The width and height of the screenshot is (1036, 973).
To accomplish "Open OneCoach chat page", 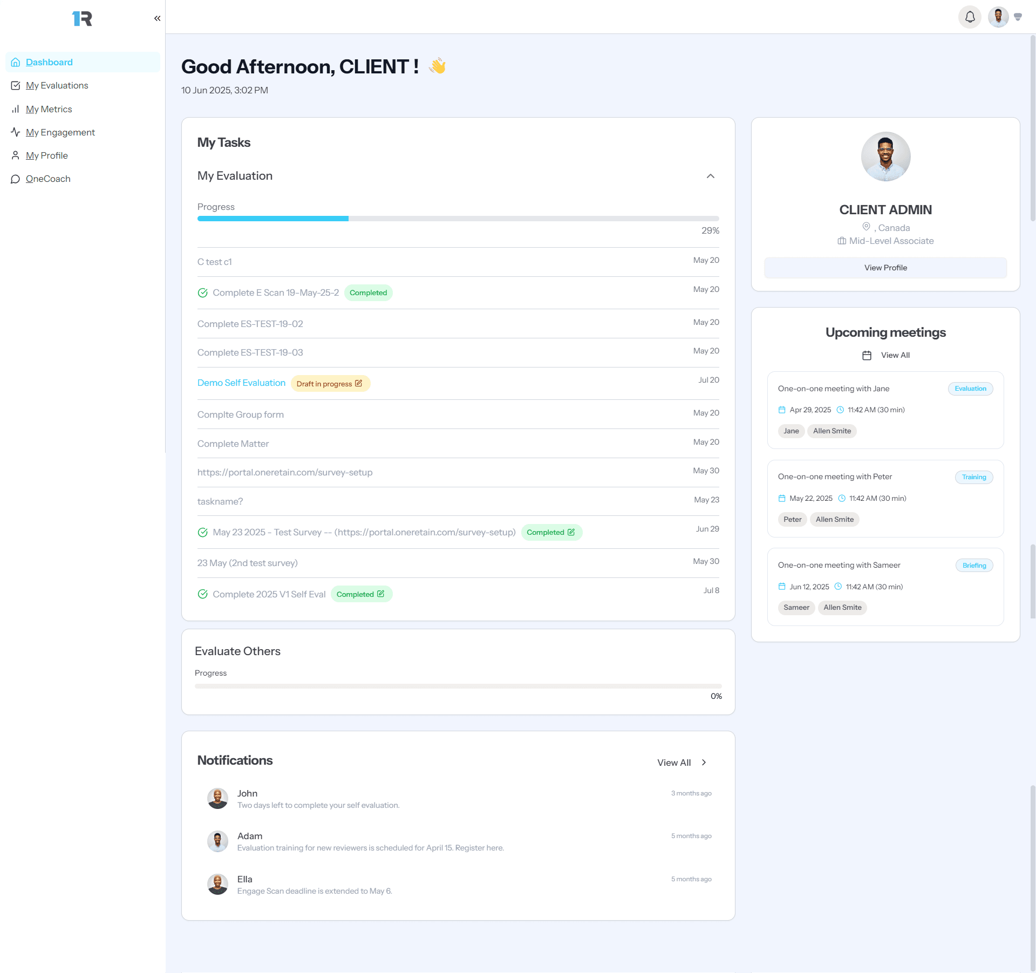I will [48, 179].
